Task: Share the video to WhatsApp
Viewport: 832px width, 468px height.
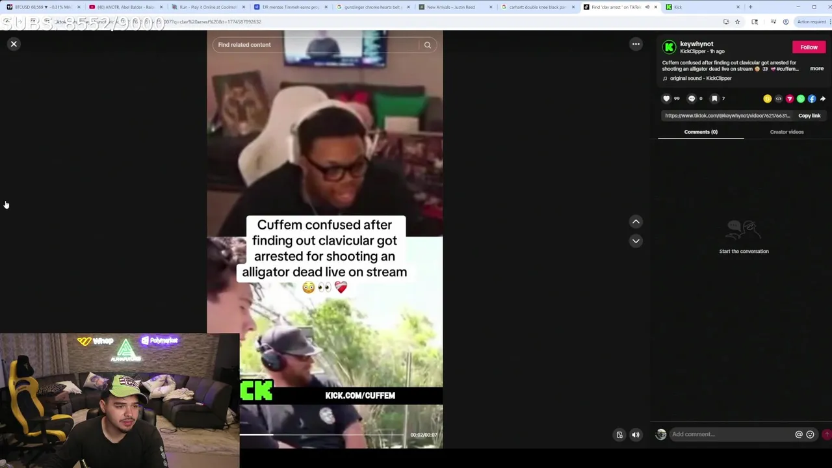Action: pyautogui.click(x=801, y=99)
